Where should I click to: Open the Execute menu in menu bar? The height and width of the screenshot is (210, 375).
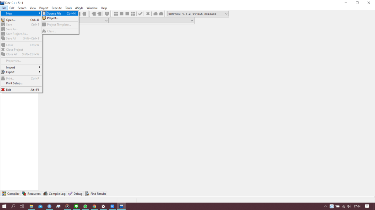coord(57,8)
